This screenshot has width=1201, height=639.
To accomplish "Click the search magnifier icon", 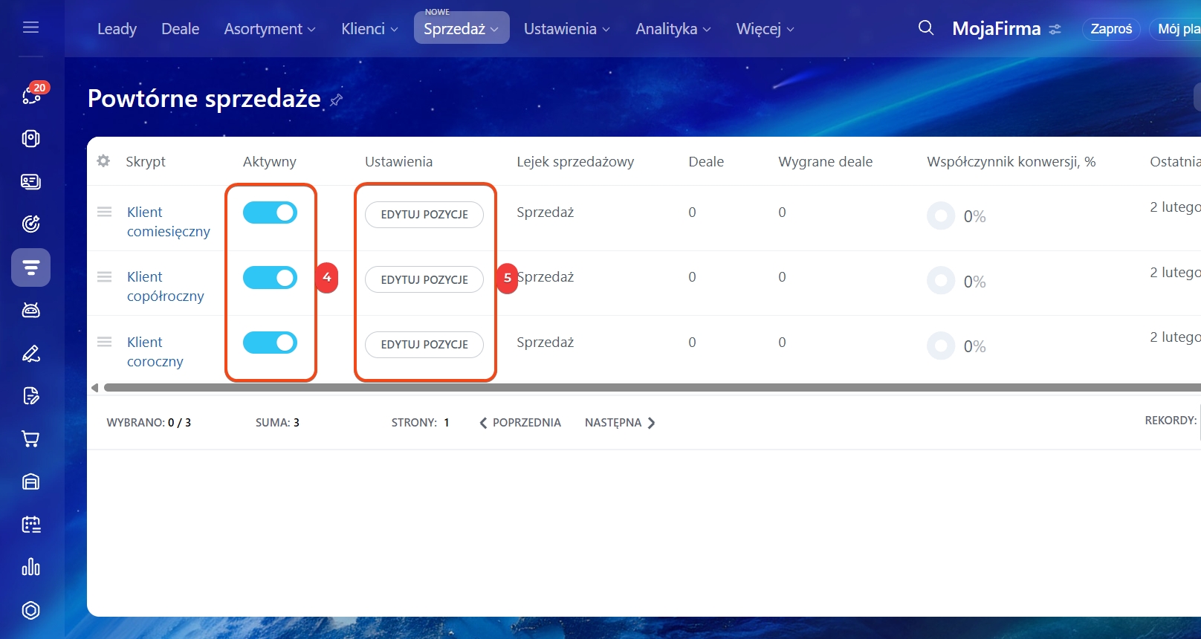I will point(925,28).
